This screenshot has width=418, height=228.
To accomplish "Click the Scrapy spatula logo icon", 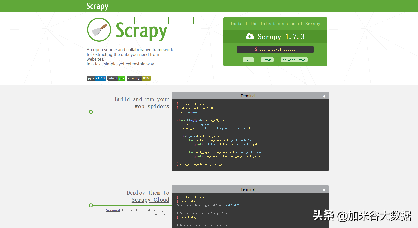I will (99, 30).
